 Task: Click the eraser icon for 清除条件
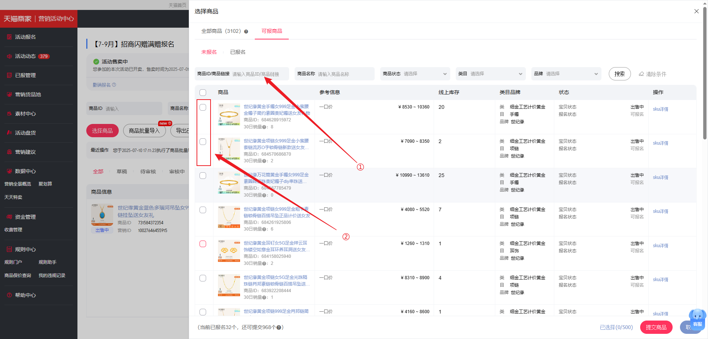(x=641, y=74)
